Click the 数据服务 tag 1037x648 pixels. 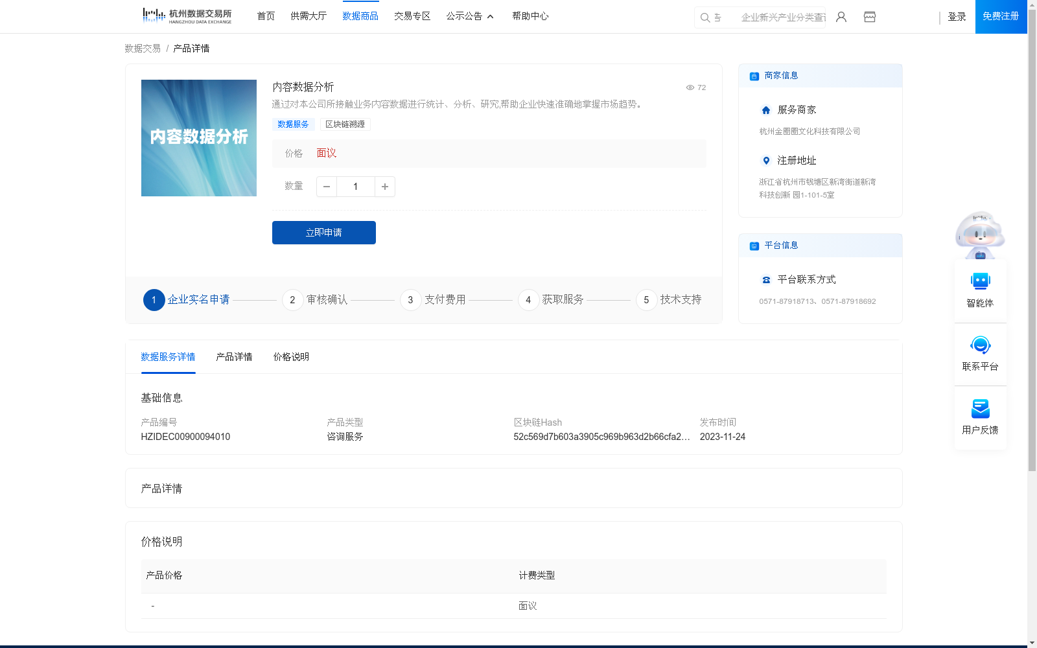[293, 124]
